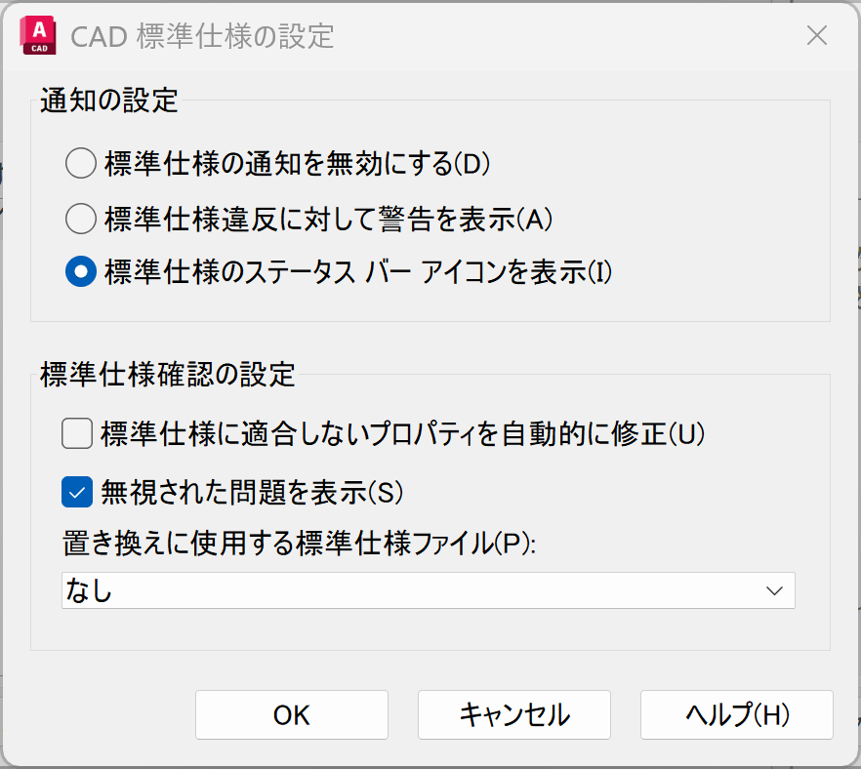This screenshot has height=769, width=861.
Task: Click the 通知の設定 group heading
Action: 108,101
